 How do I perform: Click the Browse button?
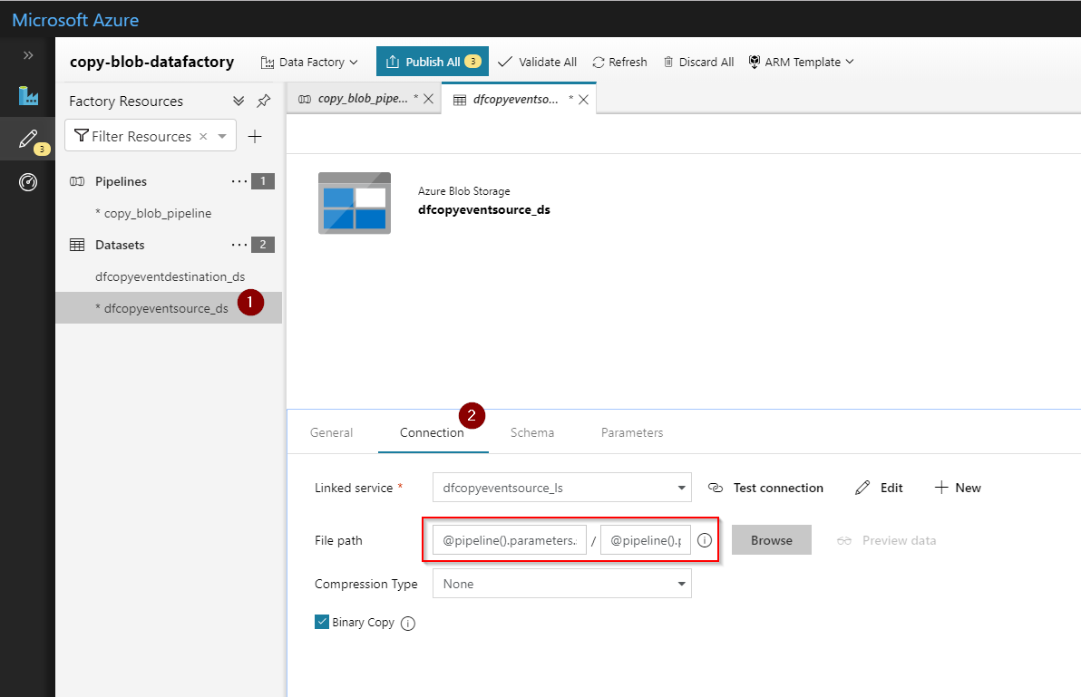[772, 541]
